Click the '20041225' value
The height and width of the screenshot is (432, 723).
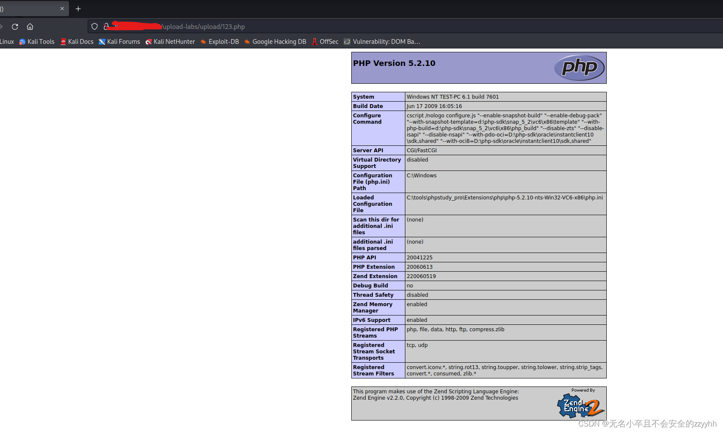[x=419, y=257]
